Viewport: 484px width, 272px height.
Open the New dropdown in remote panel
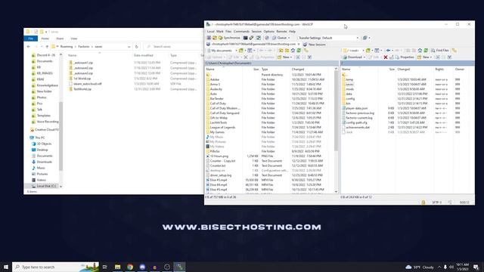point(425,57)
